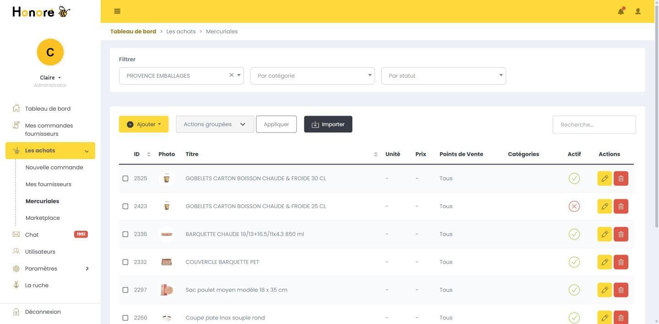Open Mes fournisseurs submenu item
659x324 pixels.
(49, 184)
